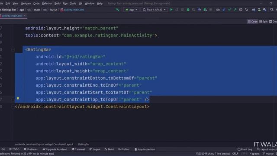This screenshot has width=277, height=156.
Task: Click the Make Project hammer icon
Action: 117,10
